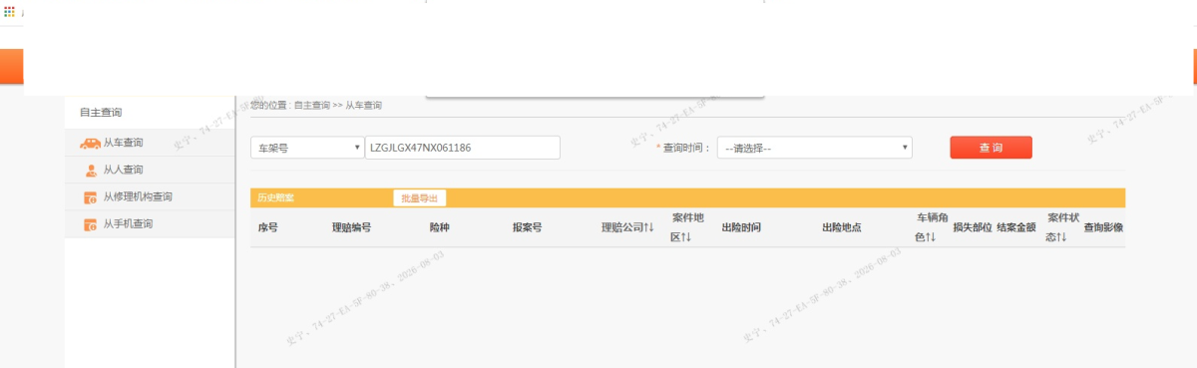
Task: Sort the table by 车辆角色 column
Action: point(932,227)
